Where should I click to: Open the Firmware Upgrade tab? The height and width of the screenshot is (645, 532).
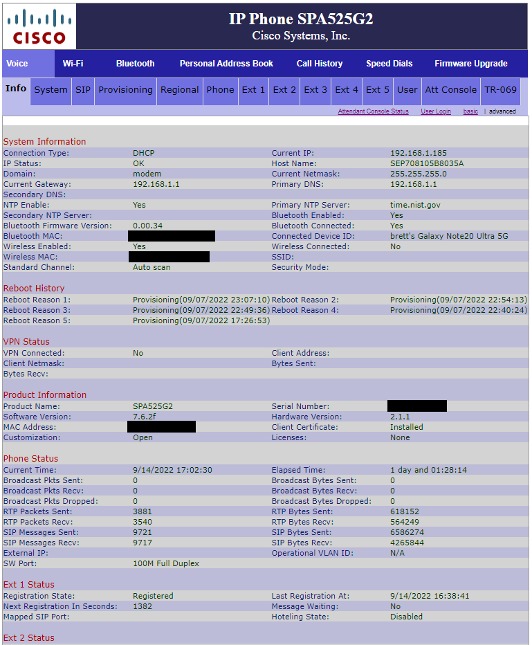coord(471,64)
